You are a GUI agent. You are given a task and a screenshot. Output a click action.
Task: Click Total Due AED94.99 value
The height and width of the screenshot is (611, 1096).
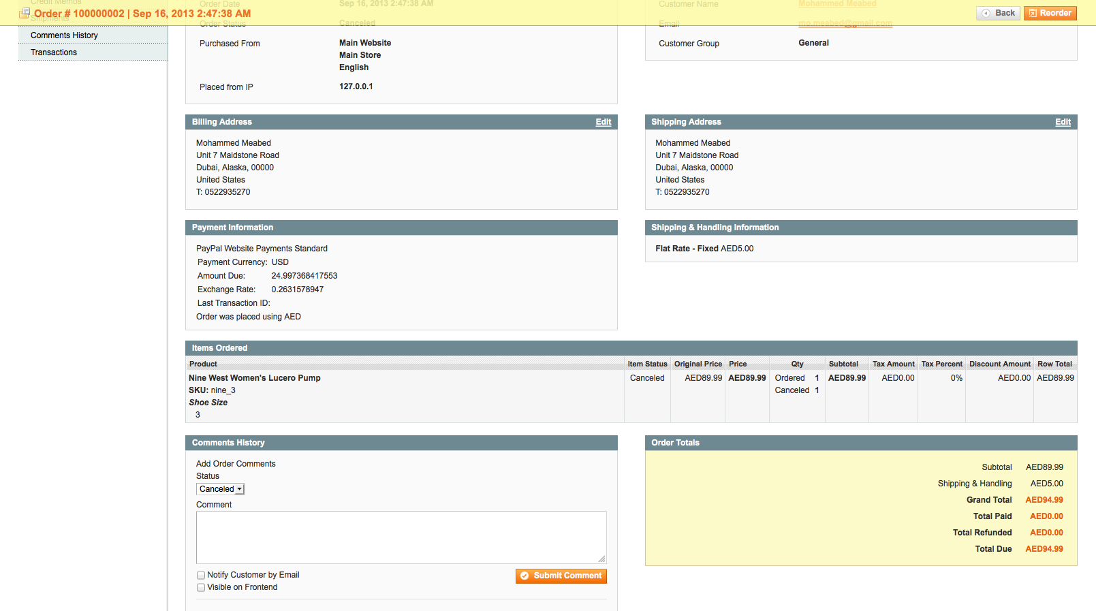tap(1044, 549)
